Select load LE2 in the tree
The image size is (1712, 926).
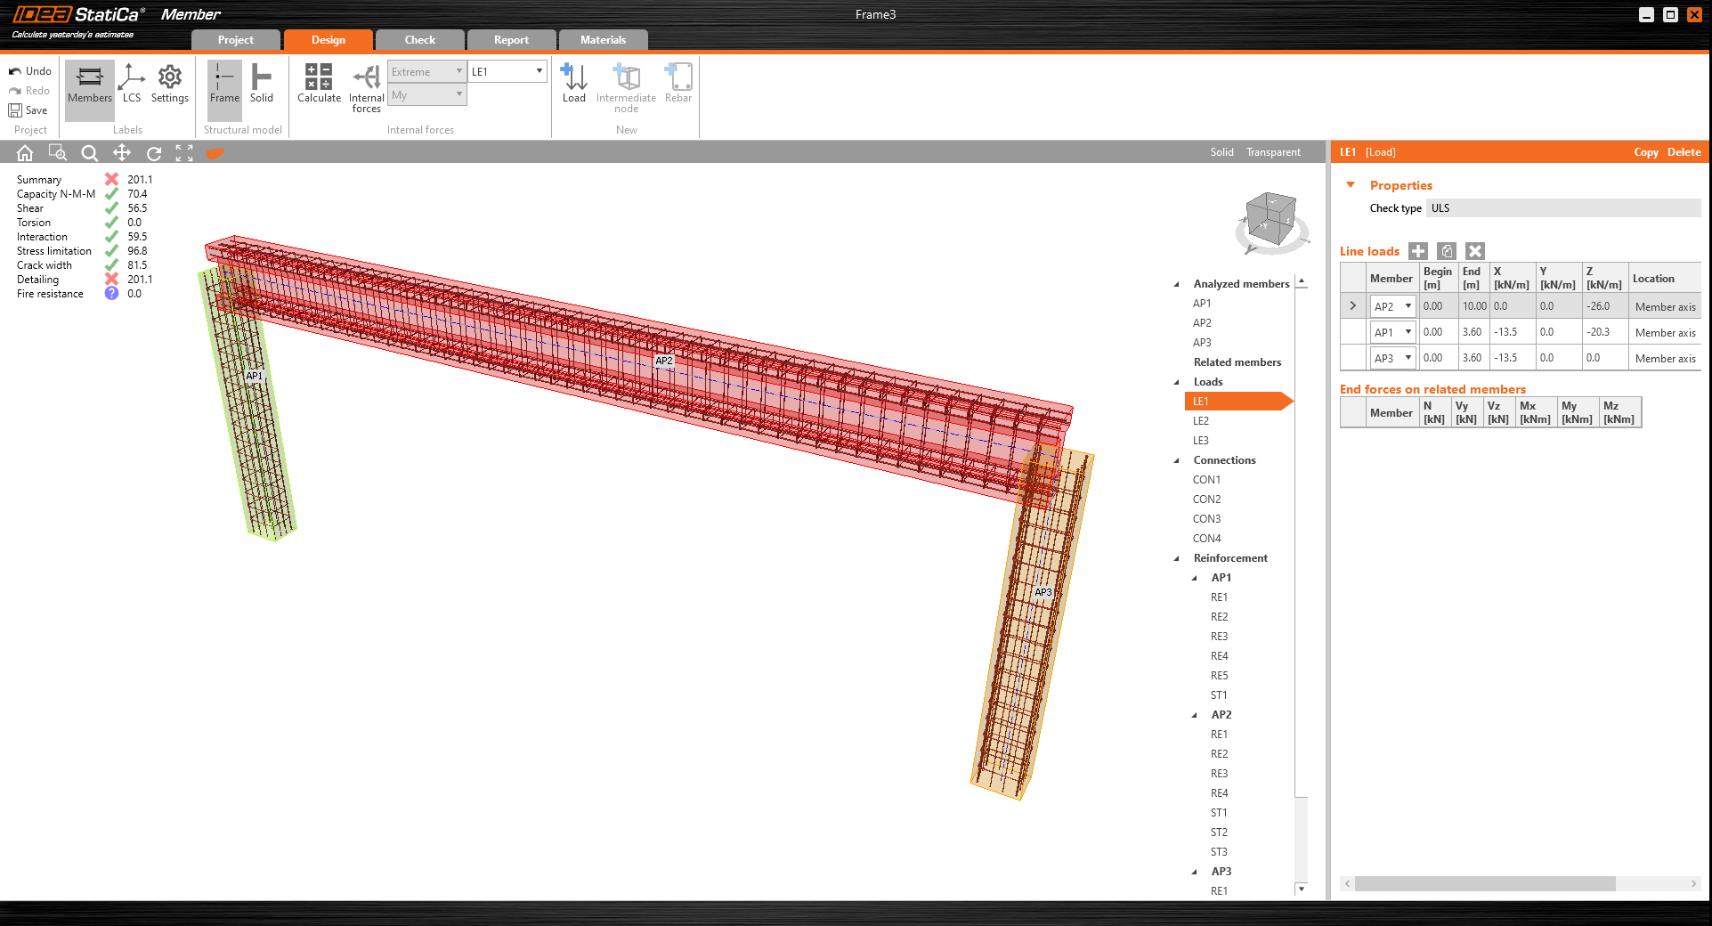tap(1201, 421)
